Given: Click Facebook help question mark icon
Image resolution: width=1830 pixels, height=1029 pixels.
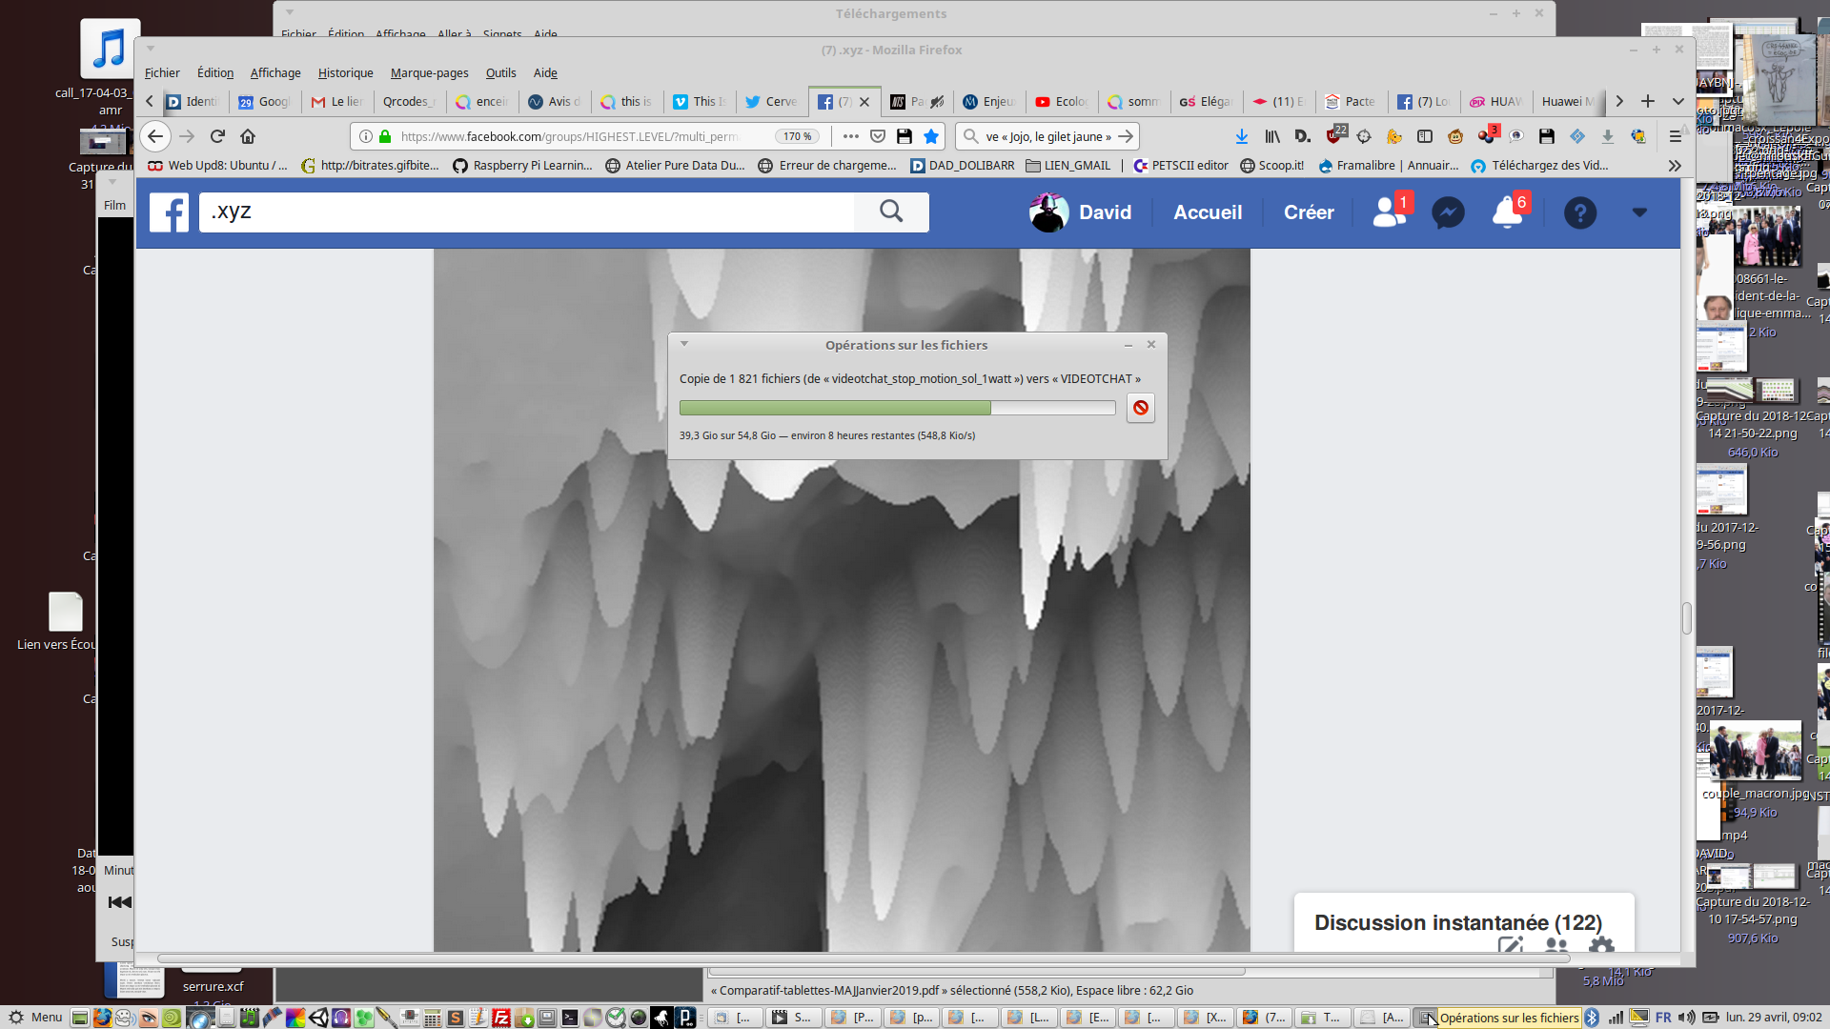Looking at the screenshot, I should point(1579,212).
